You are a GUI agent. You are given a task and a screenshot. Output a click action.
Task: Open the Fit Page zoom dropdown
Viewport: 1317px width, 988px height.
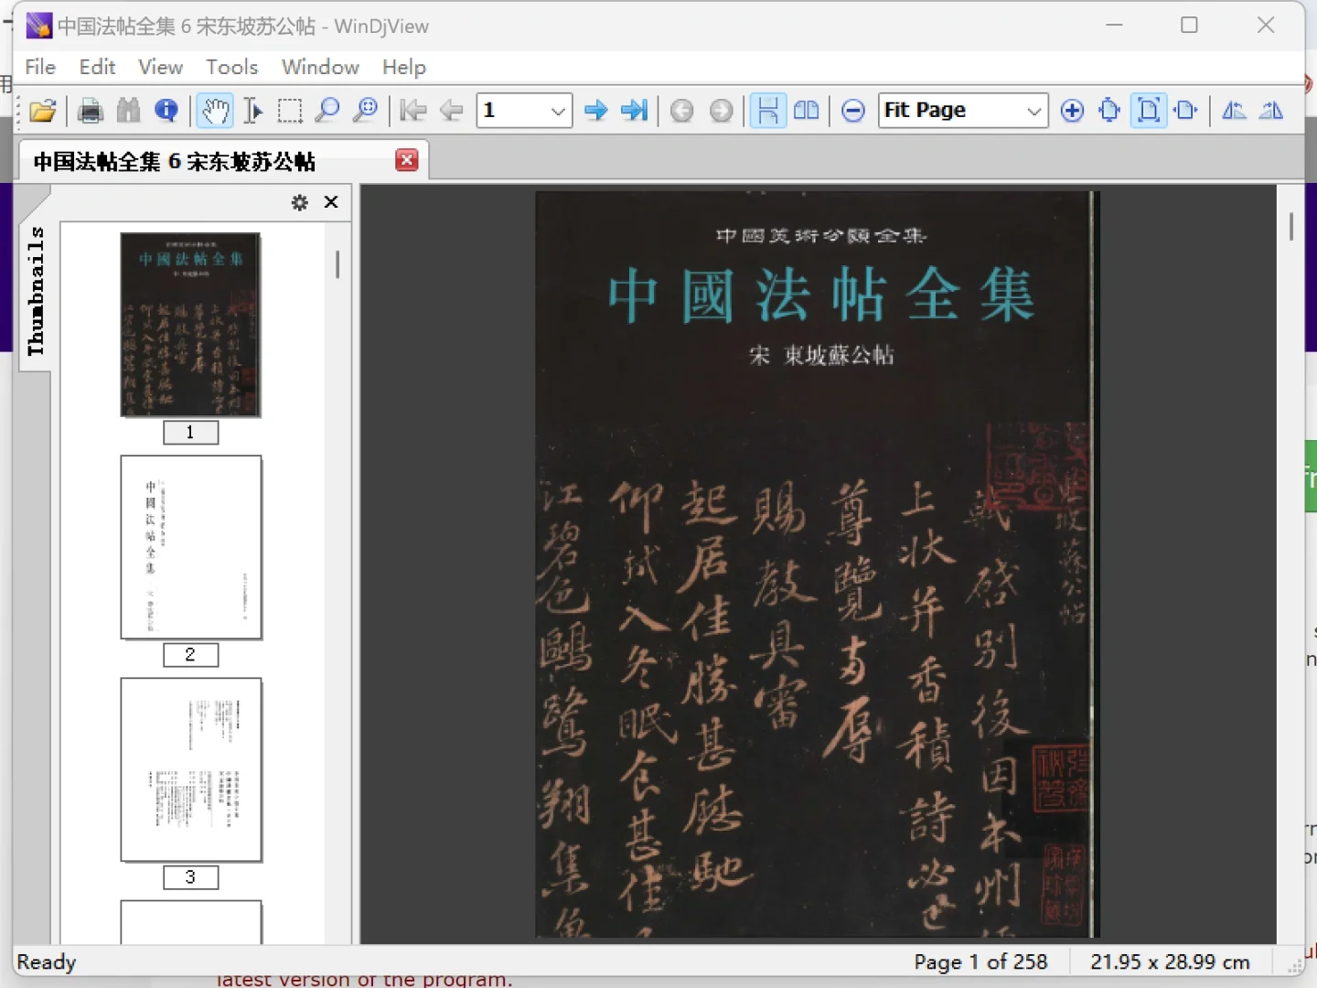click(x=1033, y=111)
